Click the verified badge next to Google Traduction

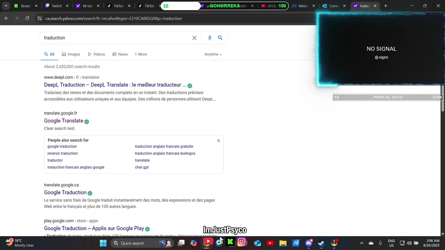pos(90,193)
